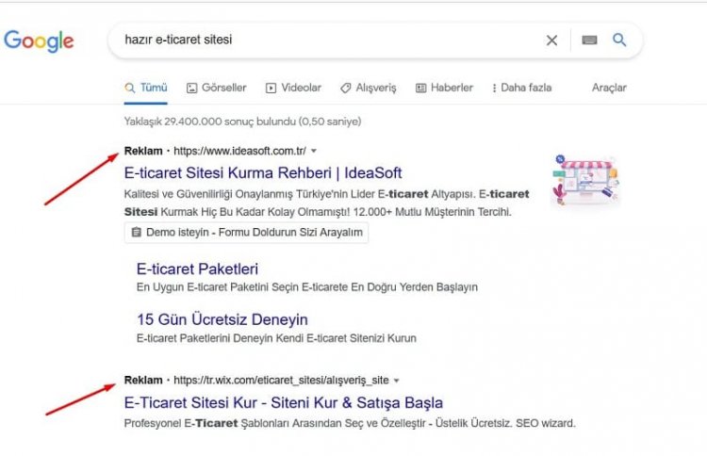Open 'E-Ticaret Sitesi Kur - Siteni Kur & Satışa Başla'
707x456 pixels.
pos(284,402)
